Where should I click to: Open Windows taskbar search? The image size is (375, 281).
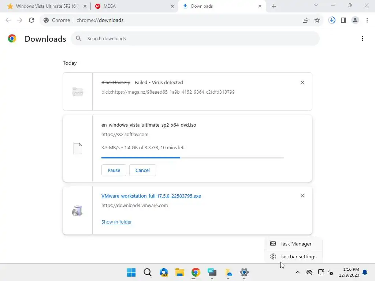click(x=148, y=272)
